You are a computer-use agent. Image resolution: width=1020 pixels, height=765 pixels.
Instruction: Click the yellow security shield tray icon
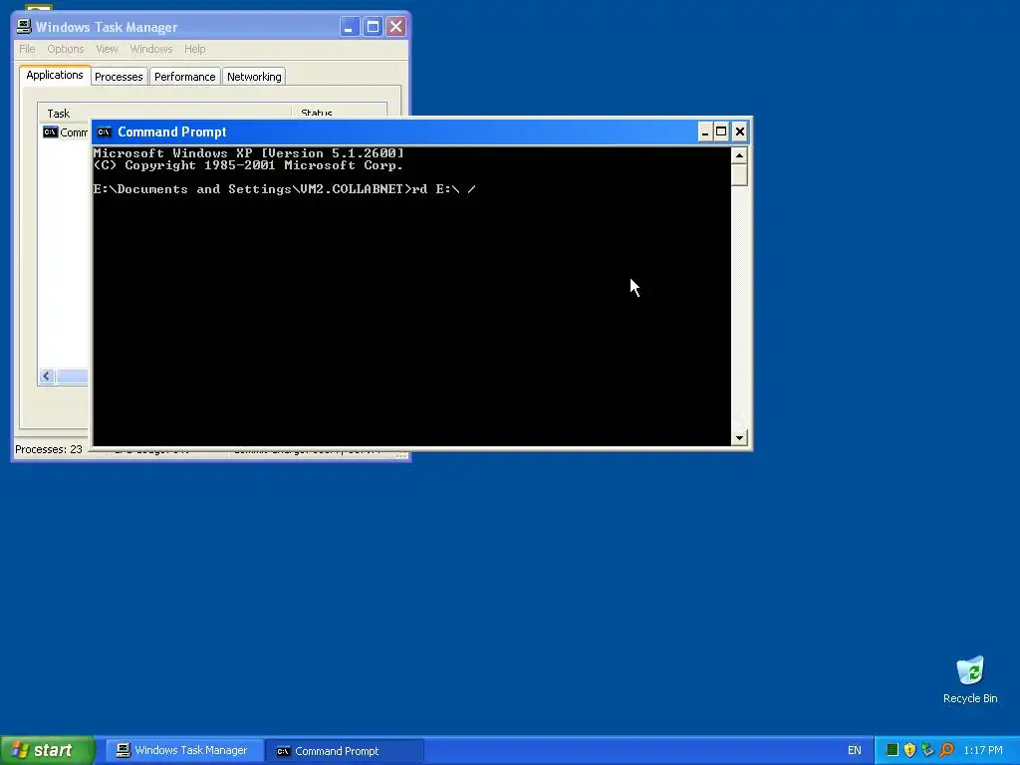(909, 750)
